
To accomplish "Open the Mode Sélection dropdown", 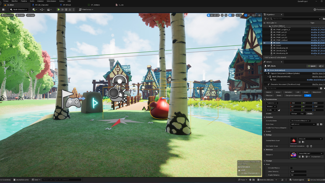I will pyautogui.click(x=19, y=9).
